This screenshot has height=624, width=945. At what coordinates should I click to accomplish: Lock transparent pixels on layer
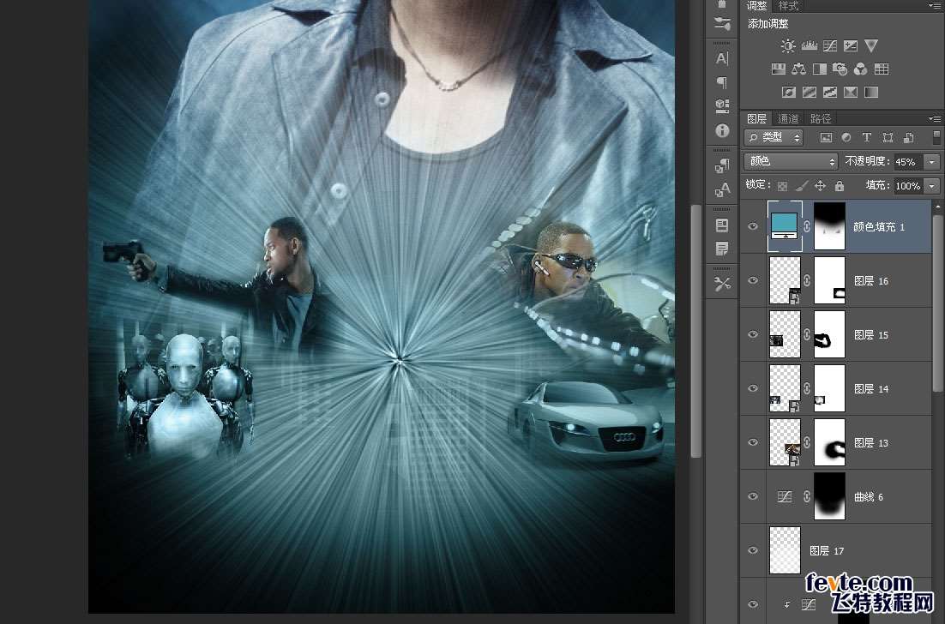(782, 186)
